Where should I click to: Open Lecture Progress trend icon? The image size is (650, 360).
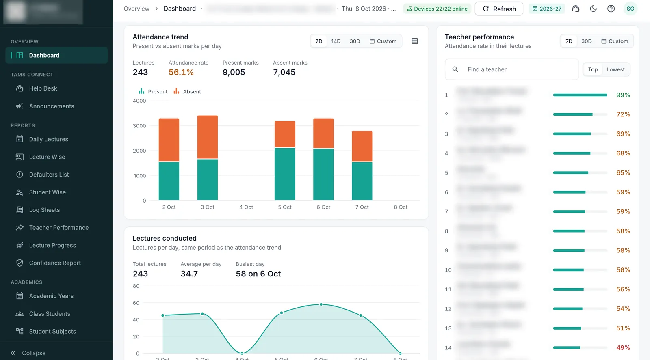click(19, 245)
